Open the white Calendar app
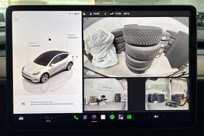Screen dimensions: 204x136 [103, 117]
